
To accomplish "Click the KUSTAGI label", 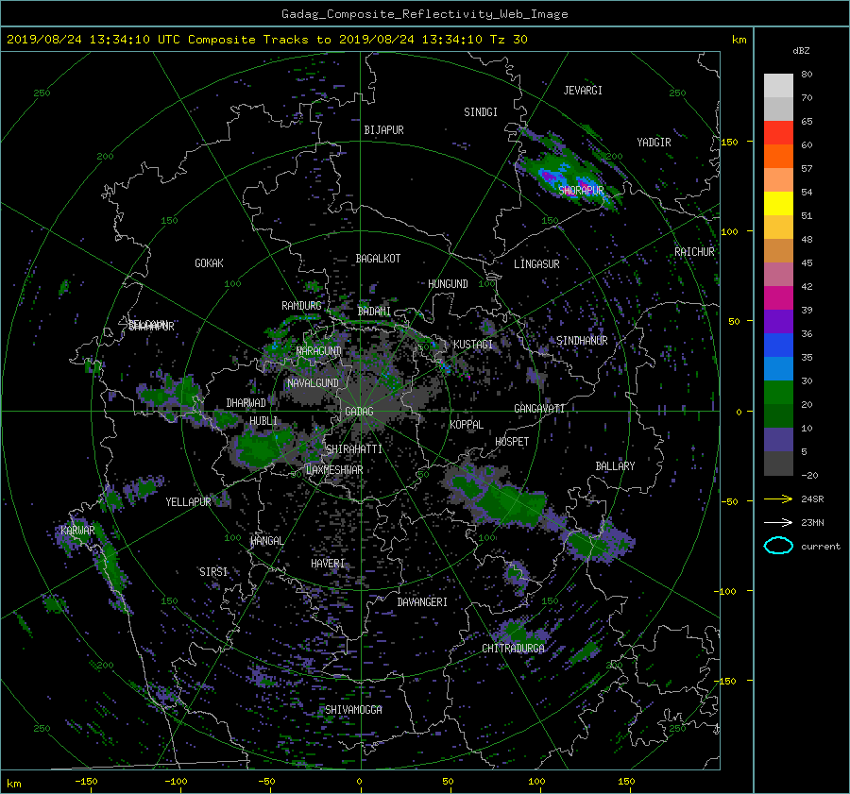I will 473,345.
